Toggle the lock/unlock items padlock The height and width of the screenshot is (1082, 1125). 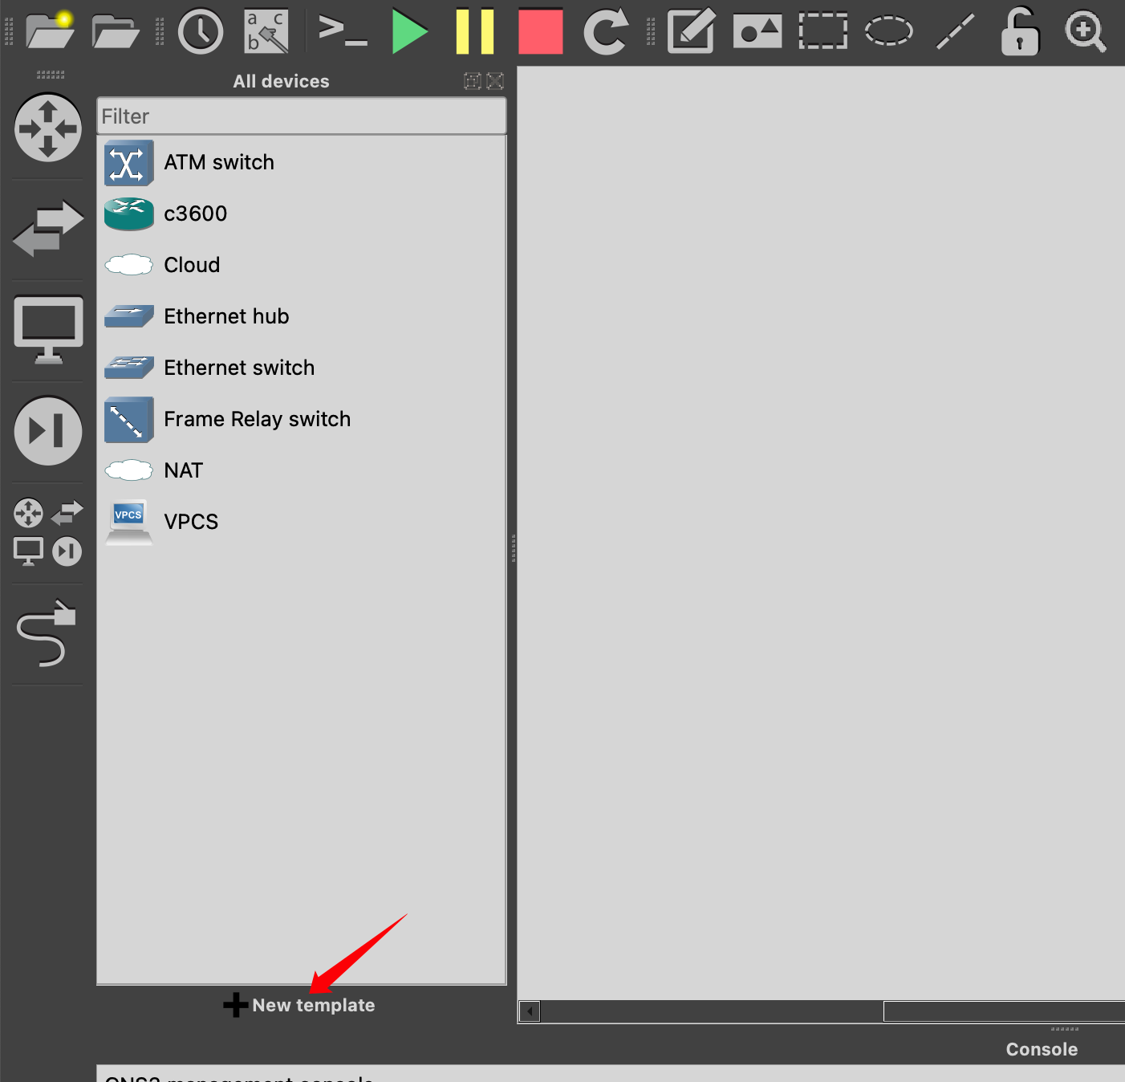point(1020,32)
